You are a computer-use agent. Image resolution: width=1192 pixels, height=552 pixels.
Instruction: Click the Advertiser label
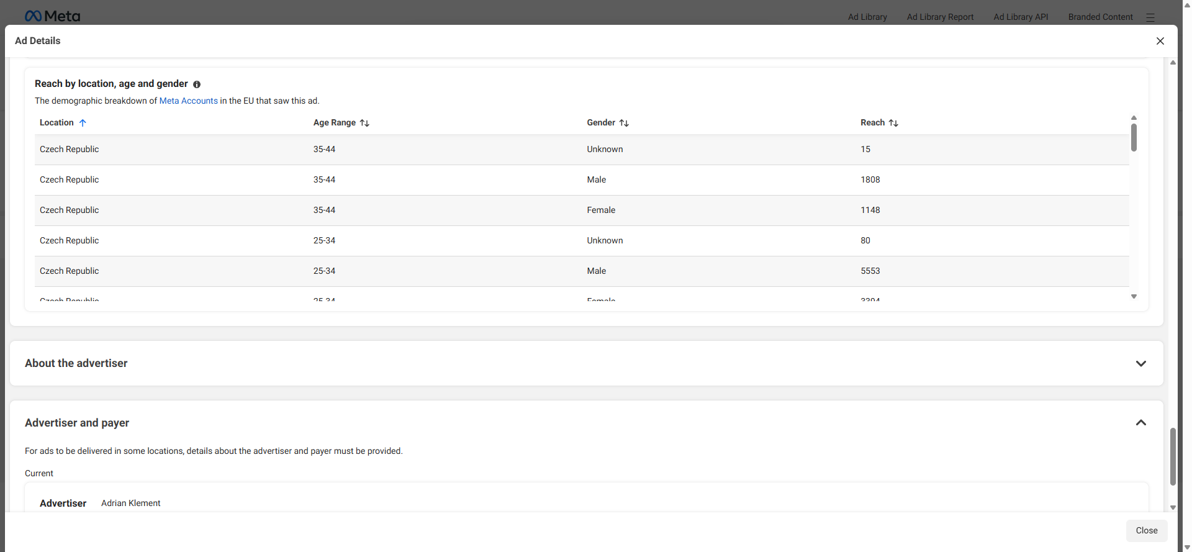tap(63, 504)
